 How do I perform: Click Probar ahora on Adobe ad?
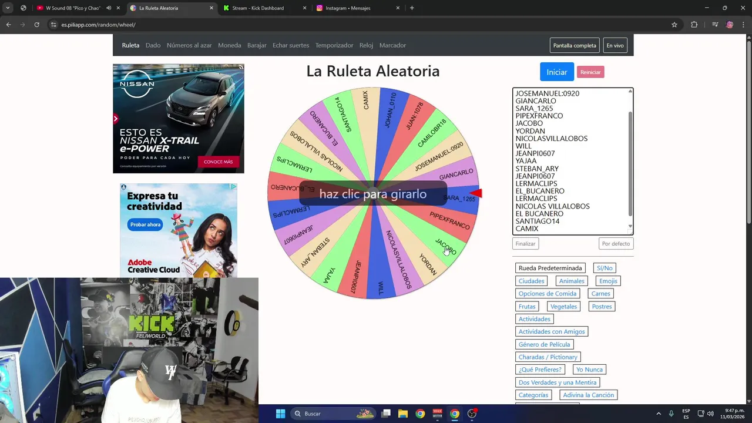145,224
